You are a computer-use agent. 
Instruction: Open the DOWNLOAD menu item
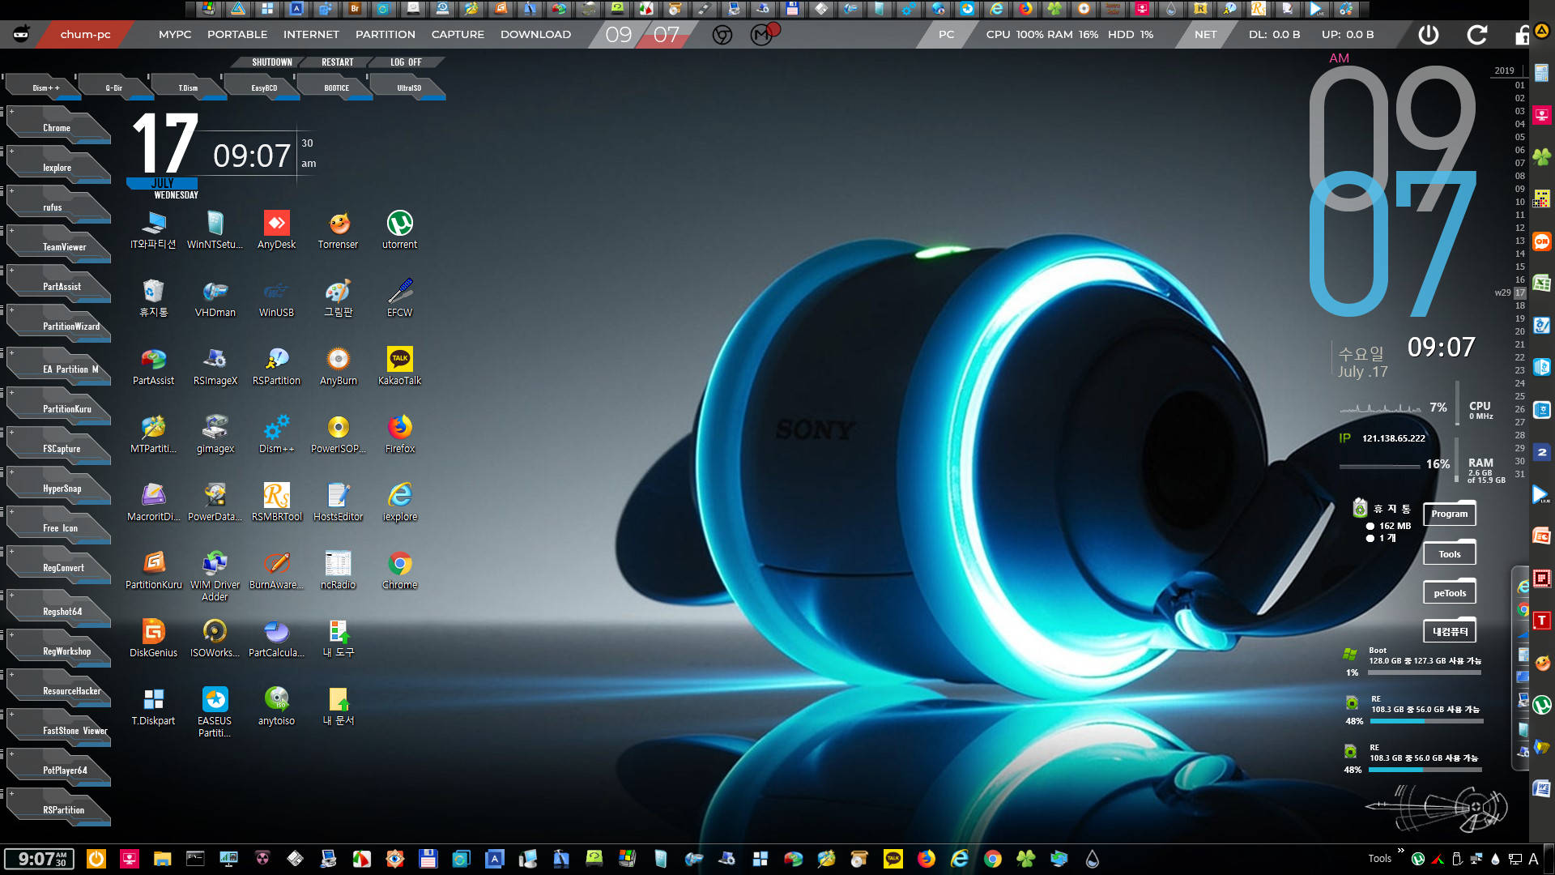tap(535, 34)
